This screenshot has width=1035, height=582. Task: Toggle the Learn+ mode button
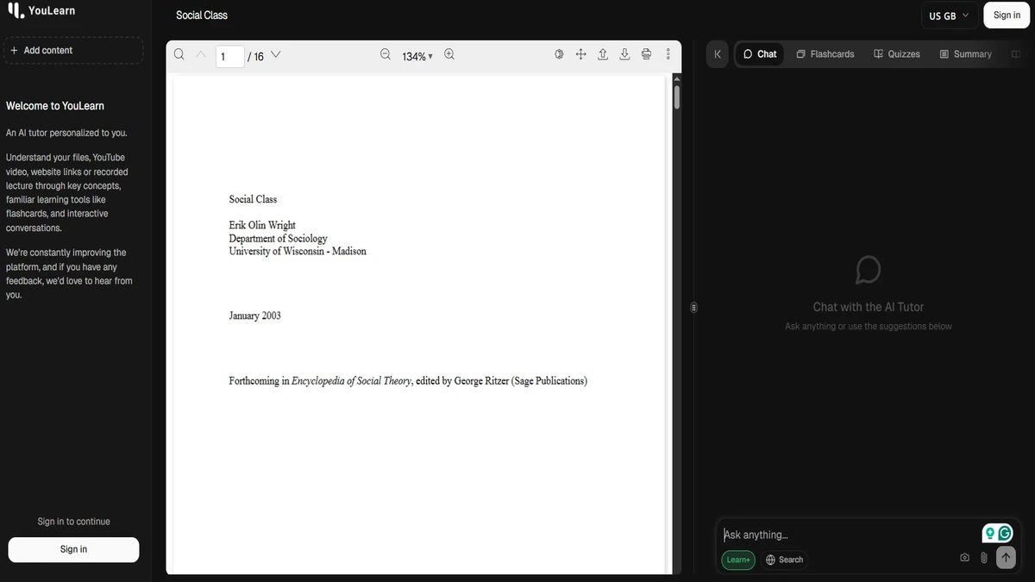[738, 560]
